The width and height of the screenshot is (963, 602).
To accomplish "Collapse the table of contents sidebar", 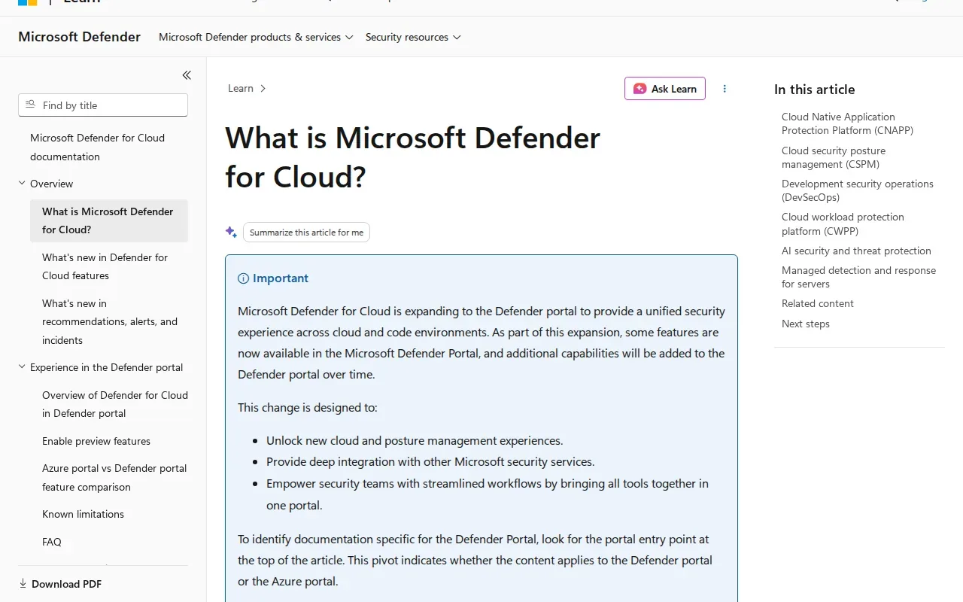I will coord(187,75).
